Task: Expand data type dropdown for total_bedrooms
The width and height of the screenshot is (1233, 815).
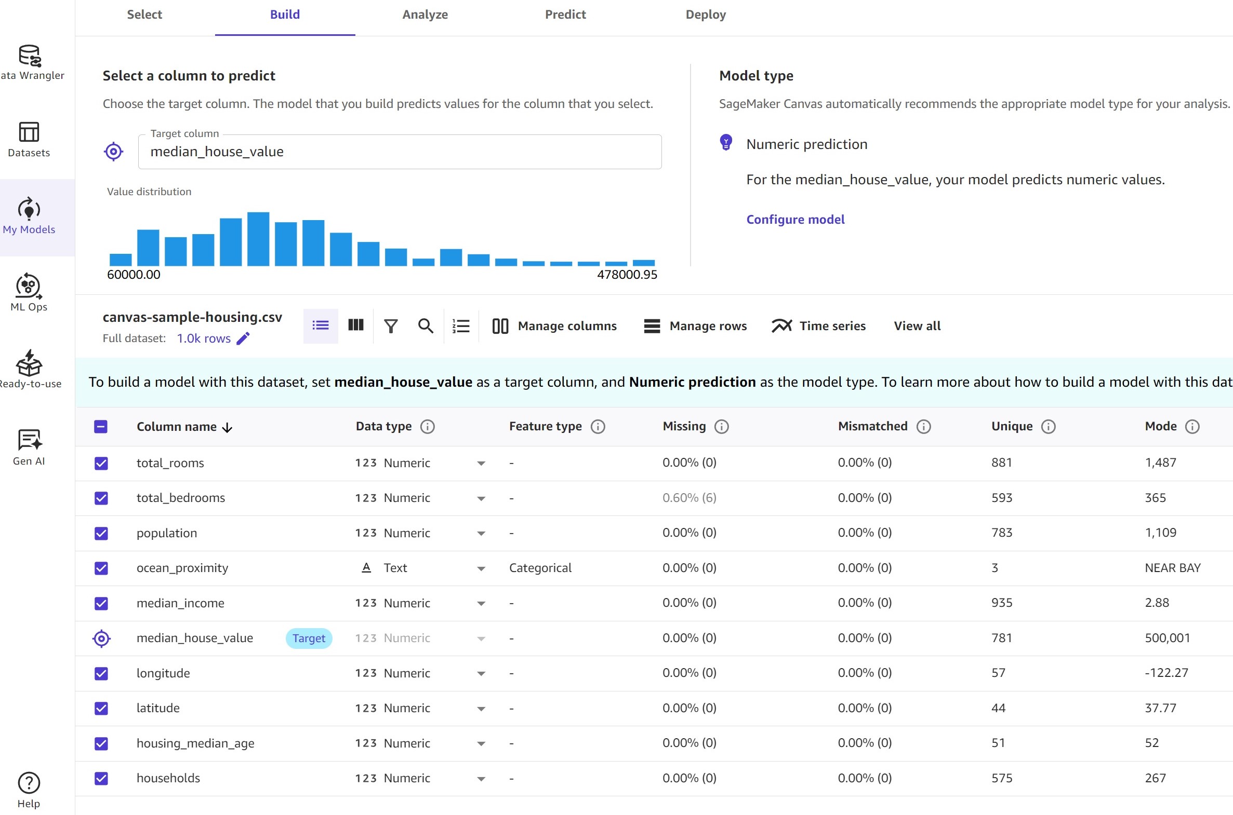Action: click(481, 498)
